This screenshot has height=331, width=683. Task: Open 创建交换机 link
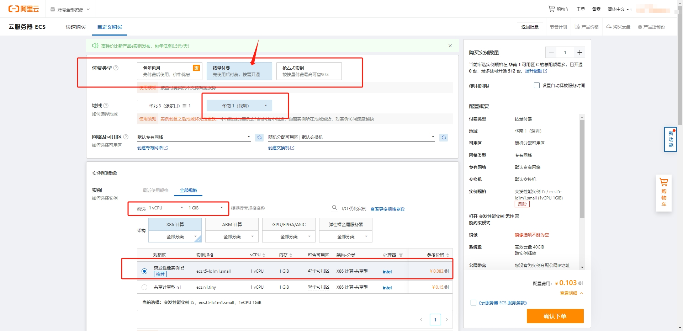pyautogui.click(x=281, y=148)
